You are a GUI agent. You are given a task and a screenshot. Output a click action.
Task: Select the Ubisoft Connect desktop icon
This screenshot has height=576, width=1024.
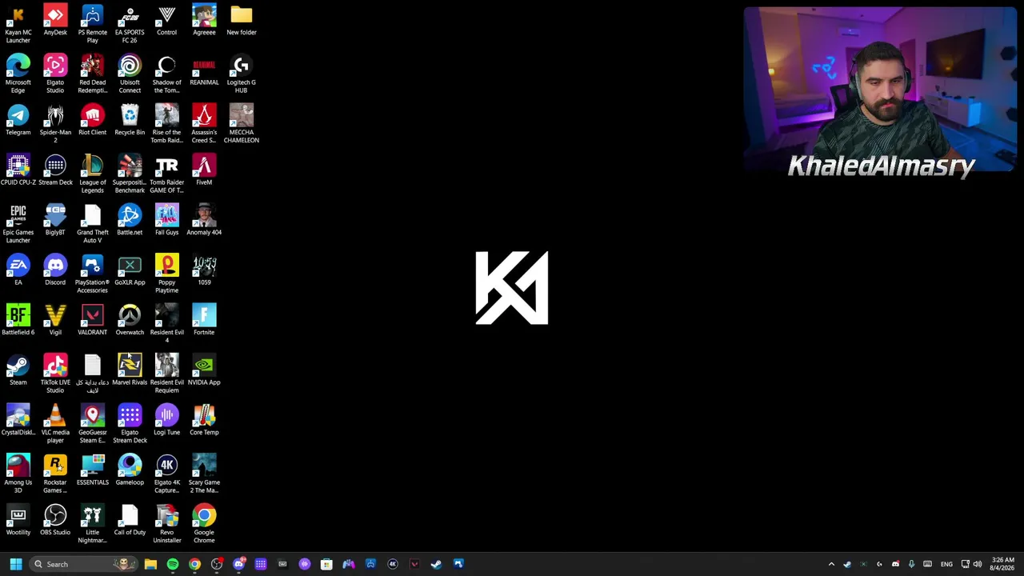point(130,74)
